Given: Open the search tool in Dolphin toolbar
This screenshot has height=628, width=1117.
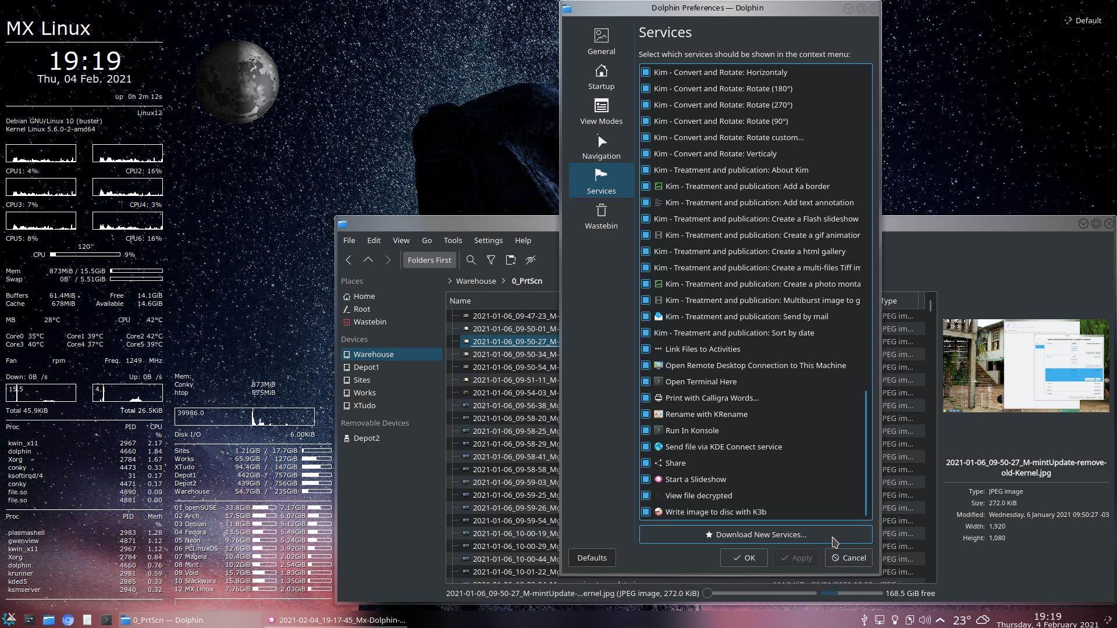Looking at the screenshot, I should 471,260.
